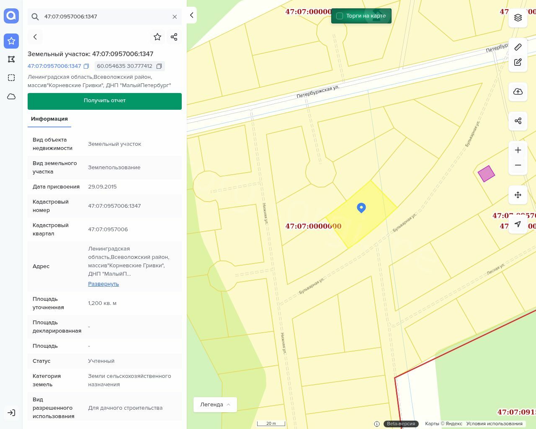Open favorites in the left sidebar
Viewport: 536px width, 429px height.
(x=11, y=41)
